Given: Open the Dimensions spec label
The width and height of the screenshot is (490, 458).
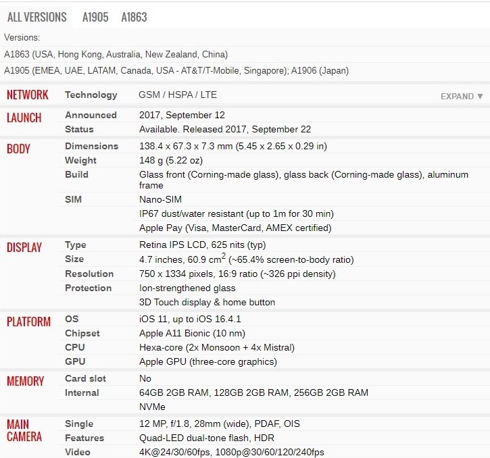Looking at the screenshot, I should tap(91, 146).
